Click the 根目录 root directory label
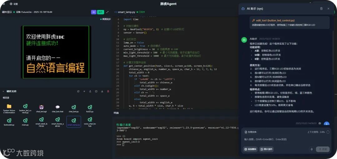Viewport: 337px width, 159px height. (x=6, y=98)
